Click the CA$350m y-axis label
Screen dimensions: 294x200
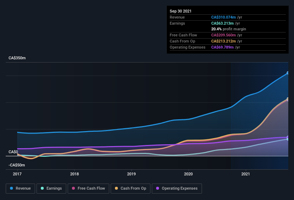[x=17, y=58]
